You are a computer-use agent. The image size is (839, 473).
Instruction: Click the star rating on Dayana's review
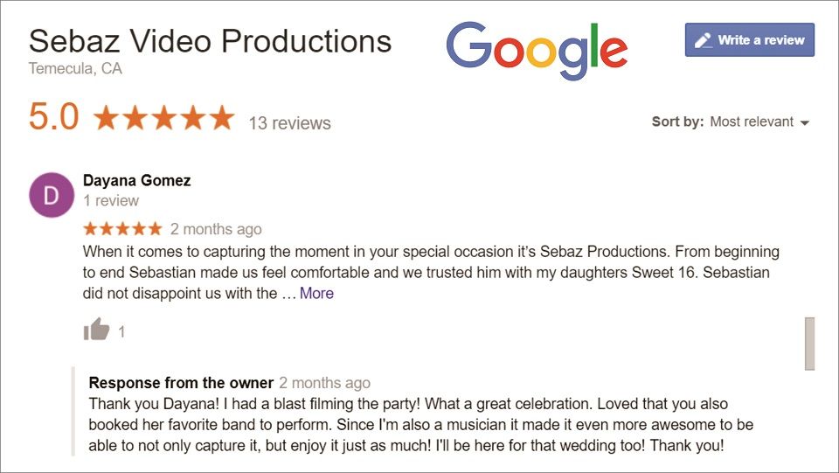pyautogui.click(x=122, y=229)
